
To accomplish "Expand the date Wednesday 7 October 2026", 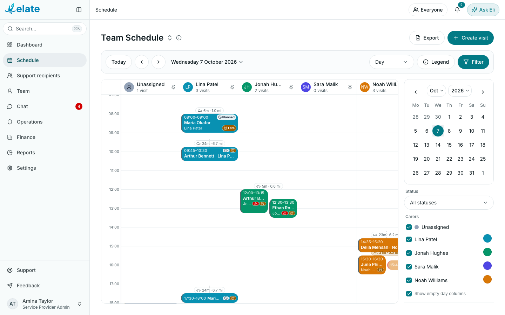I will tap(207, 62).
